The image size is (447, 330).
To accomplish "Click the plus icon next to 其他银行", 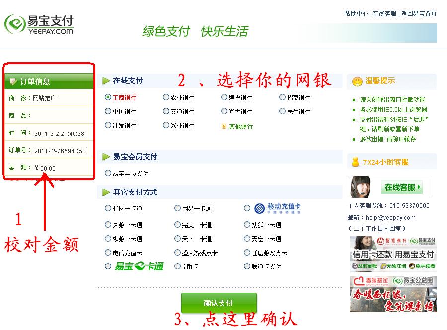I will click(224, 126).
